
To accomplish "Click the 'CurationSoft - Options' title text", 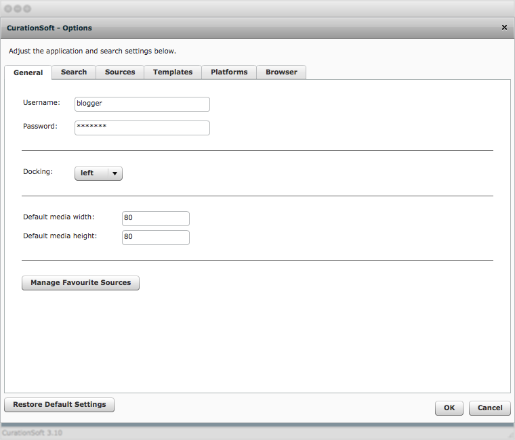I will 49,28.
